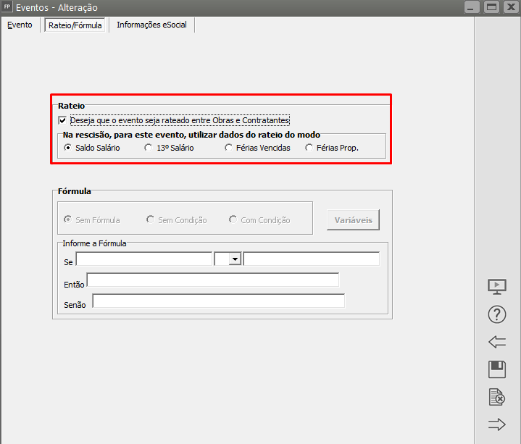The width and height of the screenshot is (521, 444).
Task: Select the Saldo Salário radio option
Action: coord(68,148)
